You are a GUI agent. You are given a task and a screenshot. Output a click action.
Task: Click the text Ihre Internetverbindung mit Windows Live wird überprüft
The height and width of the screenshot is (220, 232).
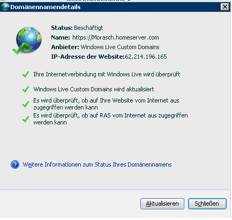click(107, 74)
